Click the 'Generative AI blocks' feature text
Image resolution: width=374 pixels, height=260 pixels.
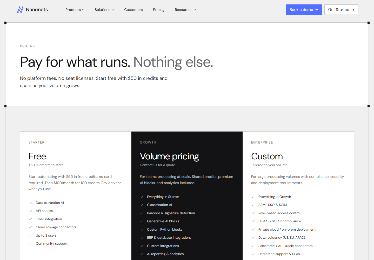[x=163, y=221]
